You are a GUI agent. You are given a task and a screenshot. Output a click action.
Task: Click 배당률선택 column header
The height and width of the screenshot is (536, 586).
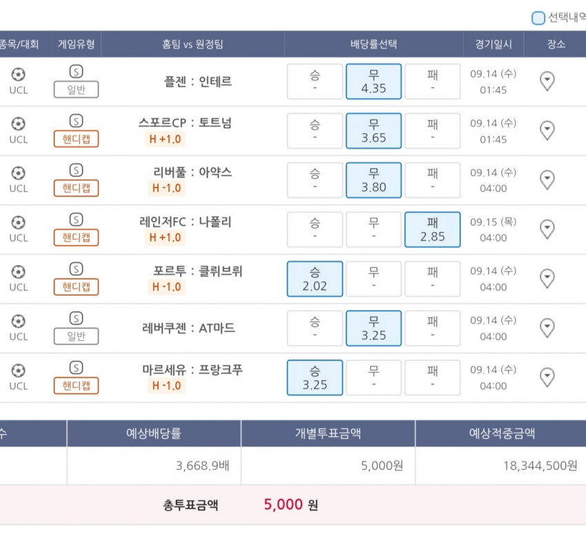tap(374, 44)
